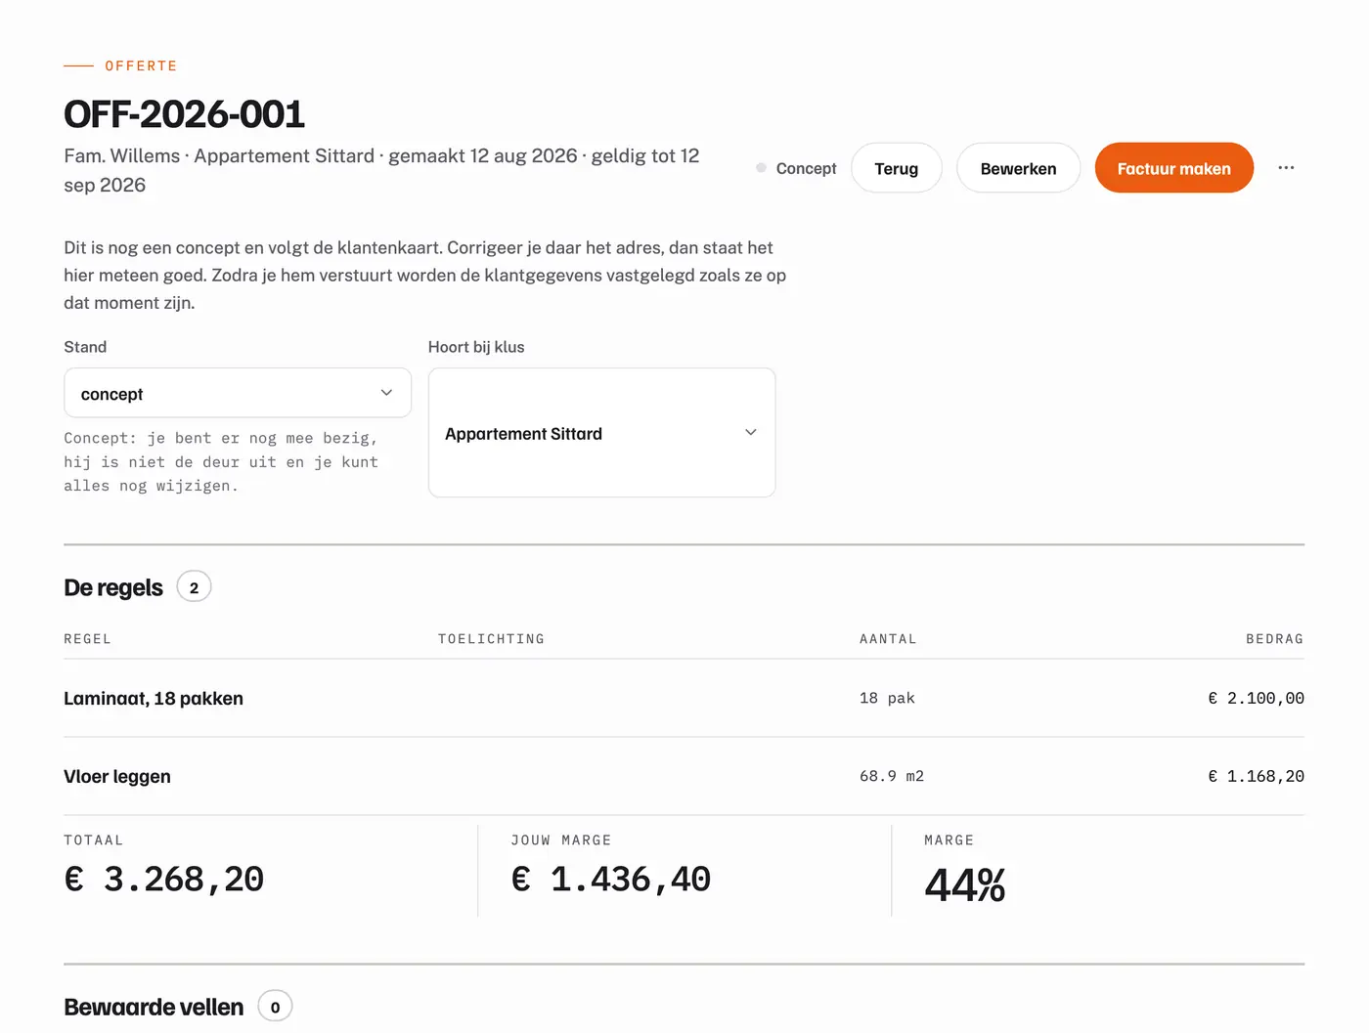Click the TOELICHTING column header

[x=491, y=639]
